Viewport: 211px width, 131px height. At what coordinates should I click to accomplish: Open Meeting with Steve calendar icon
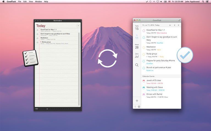144,88
